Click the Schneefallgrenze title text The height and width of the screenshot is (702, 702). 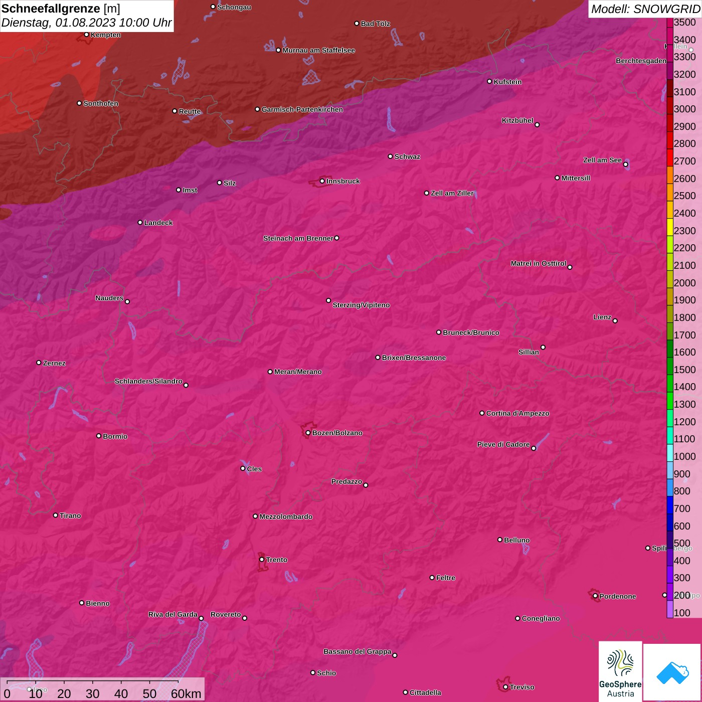tap(51, 9)
